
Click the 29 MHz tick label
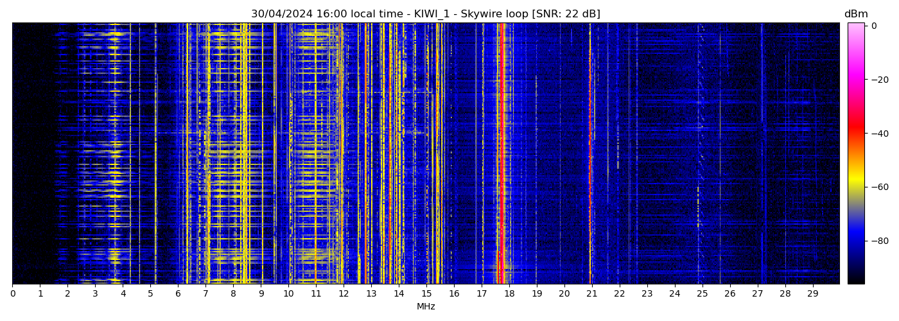coord(812,293)
